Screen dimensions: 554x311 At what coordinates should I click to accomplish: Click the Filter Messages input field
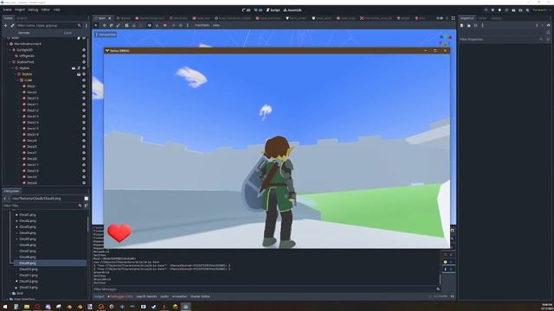pos(264,289)
